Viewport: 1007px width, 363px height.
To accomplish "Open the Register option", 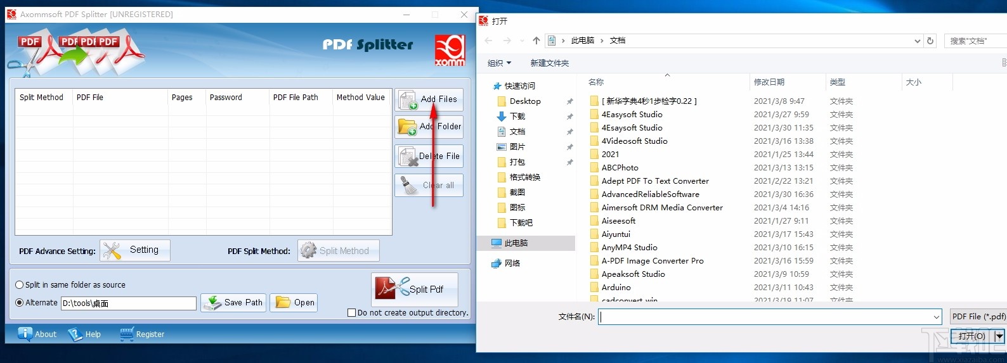I will [142, 334].
